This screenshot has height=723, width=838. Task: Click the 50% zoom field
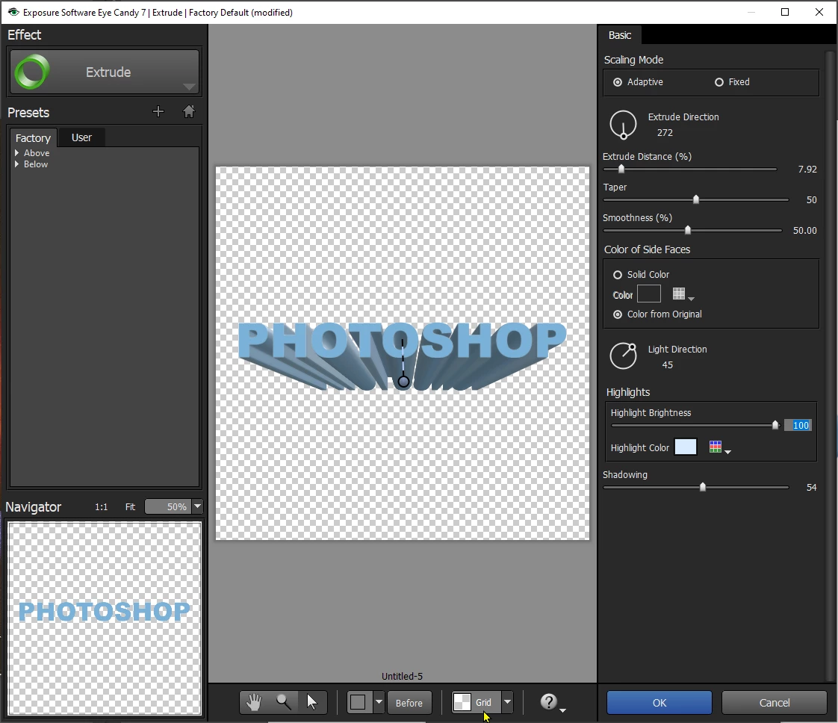point(167,506)
